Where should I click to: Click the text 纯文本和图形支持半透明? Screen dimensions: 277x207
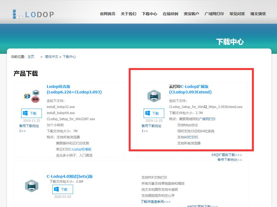point(160,190)
